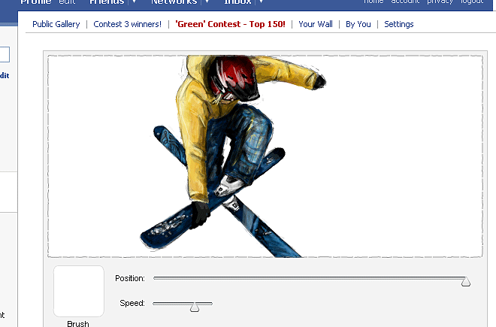Image resolution: width=496 pixels, height=327 pixels.
Task: Click the input field on left sidebar
Action: tap(5, 55)
